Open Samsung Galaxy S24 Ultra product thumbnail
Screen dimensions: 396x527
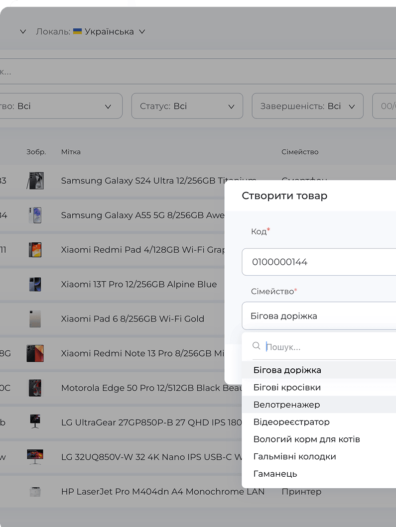tap(35, 181)
